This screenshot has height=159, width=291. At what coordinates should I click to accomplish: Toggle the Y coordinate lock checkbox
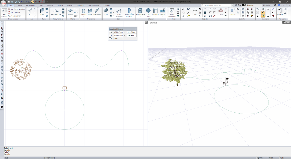(110, 35)
